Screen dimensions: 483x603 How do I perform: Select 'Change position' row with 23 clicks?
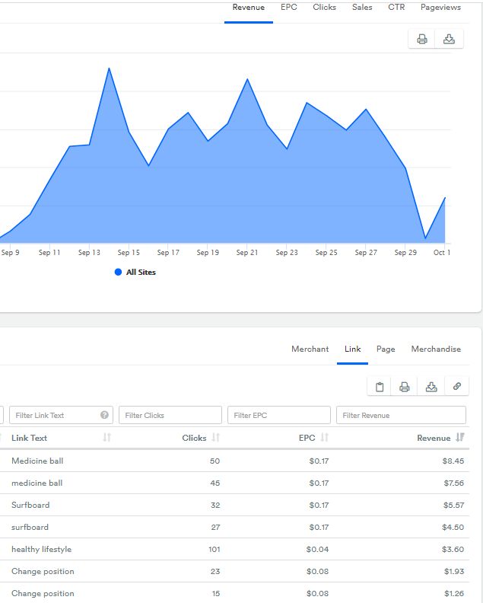click(234, 572)
